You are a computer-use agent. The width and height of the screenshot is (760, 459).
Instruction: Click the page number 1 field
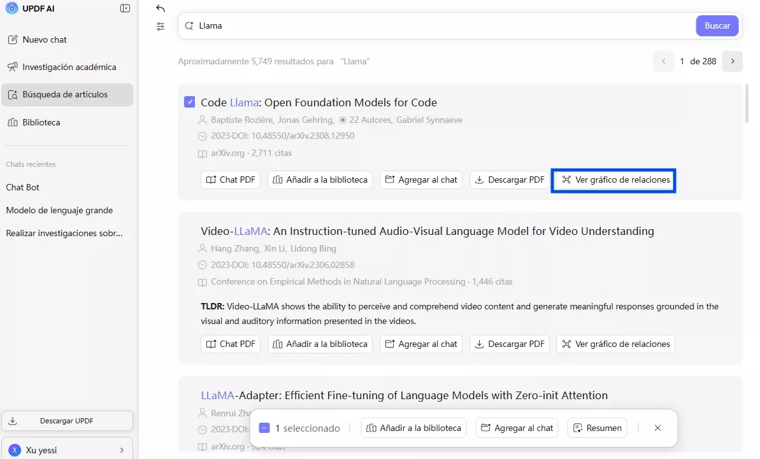pyautogui.click(x=682, y=62)
